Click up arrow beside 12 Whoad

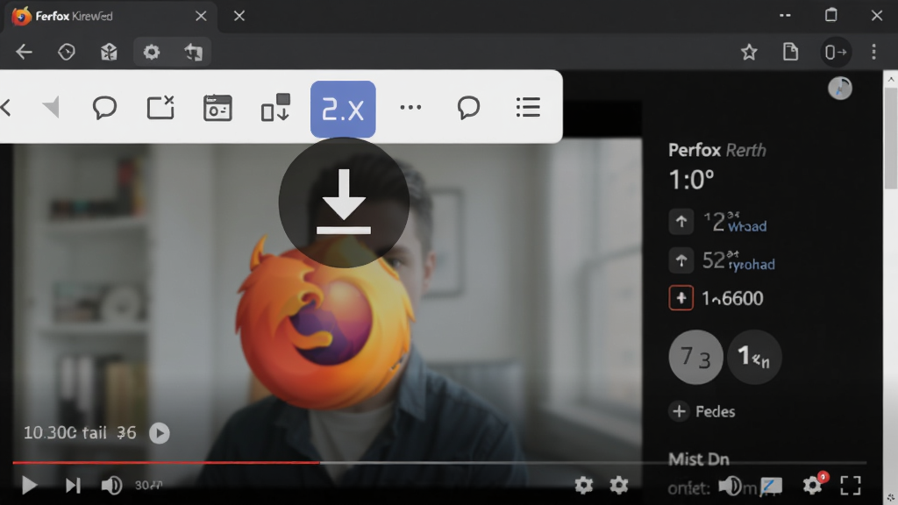pos(681,222)
